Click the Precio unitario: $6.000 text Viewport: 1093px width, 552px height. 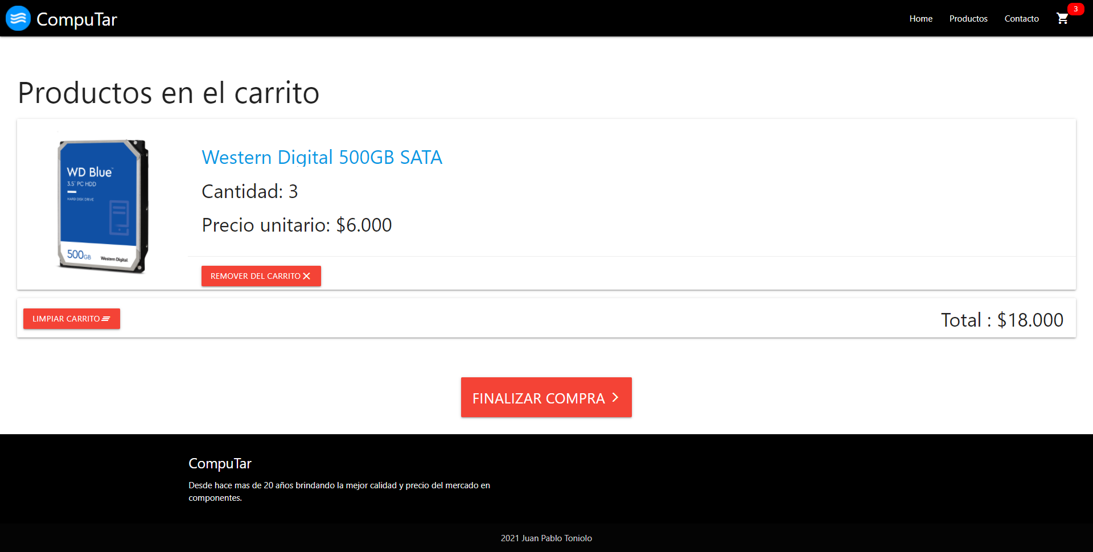297,225
